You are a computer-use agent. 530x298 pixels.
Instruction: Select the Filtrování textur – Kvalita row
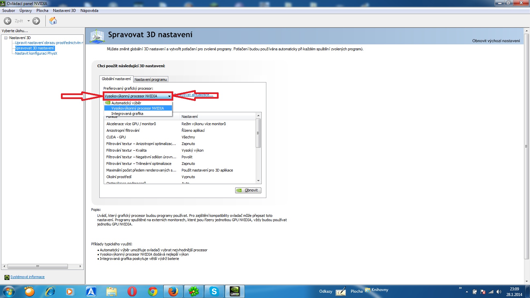(x=180, y=150)
